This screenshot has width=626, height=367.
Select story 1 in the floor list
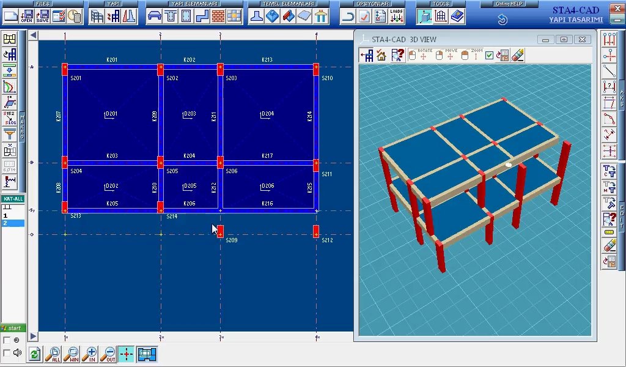coord(13,216)
